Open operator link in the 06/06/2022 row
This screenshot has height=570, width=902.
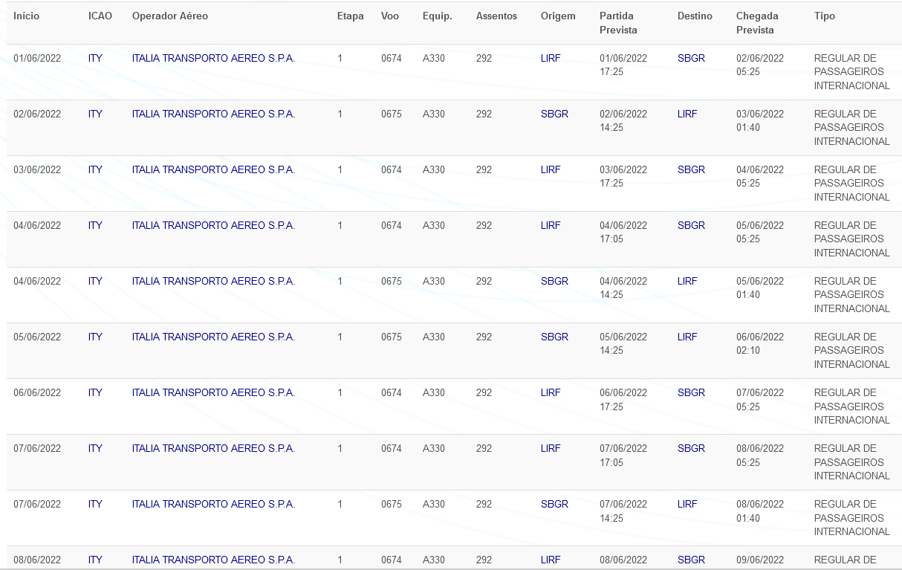(213, 392)
